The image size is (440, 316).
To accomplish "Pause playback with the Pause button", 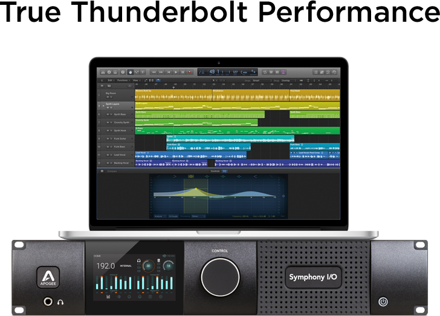I will pos(183,72).
